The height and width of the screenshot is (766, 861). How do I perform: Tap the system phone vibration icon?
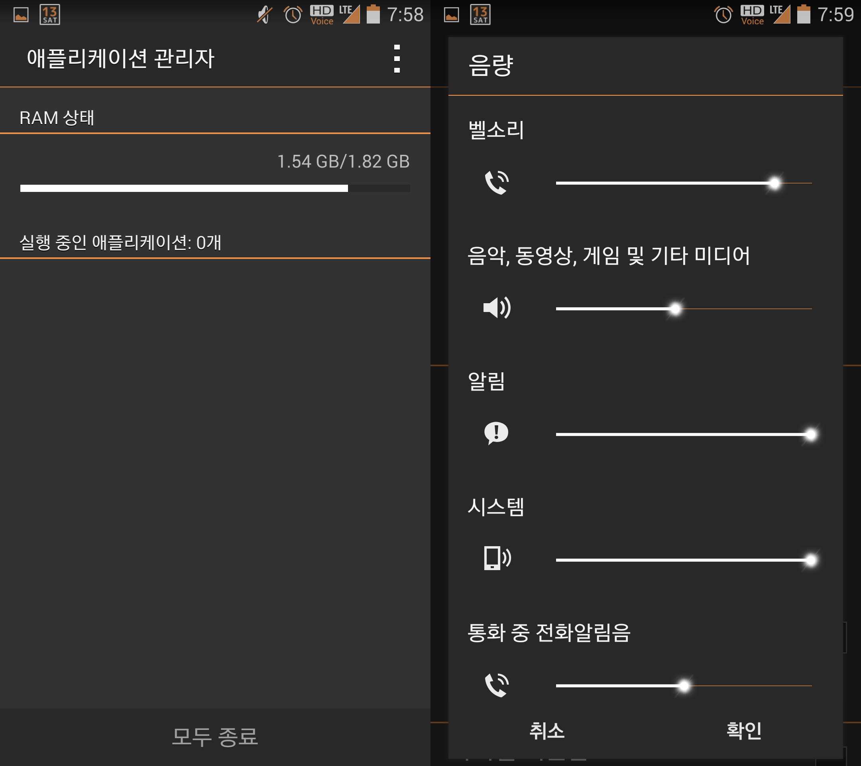(497, 558)
